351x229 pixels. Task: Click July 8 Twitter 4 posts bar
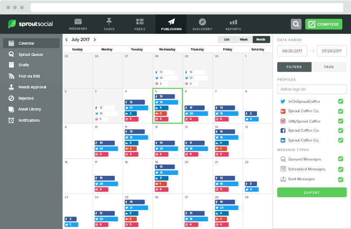(x=252, y=119)
